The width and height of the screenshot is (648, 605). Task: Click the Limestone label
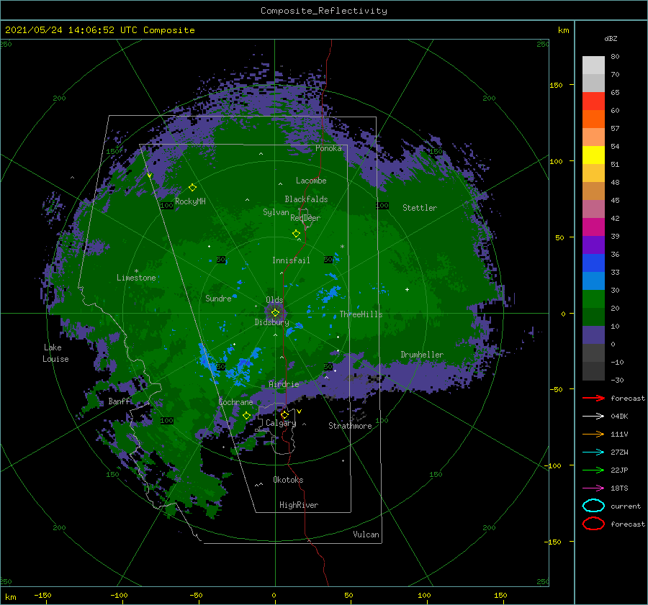coord(136,278)
